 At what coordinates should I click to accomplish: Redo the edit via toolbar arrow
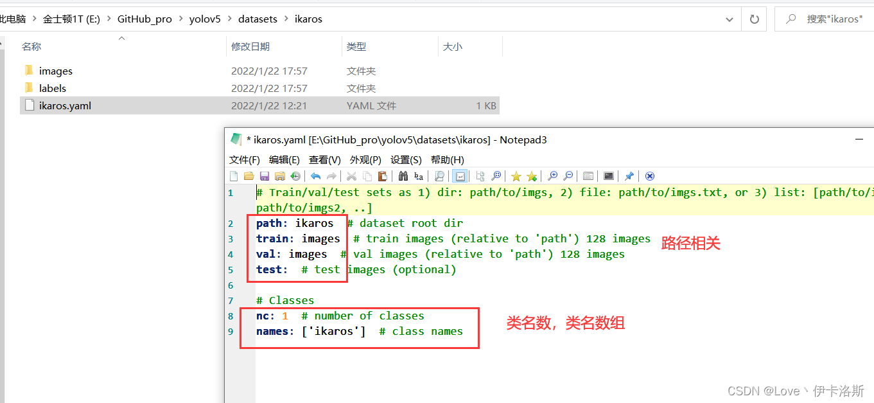pyautogui.click(x=331, y=176)
